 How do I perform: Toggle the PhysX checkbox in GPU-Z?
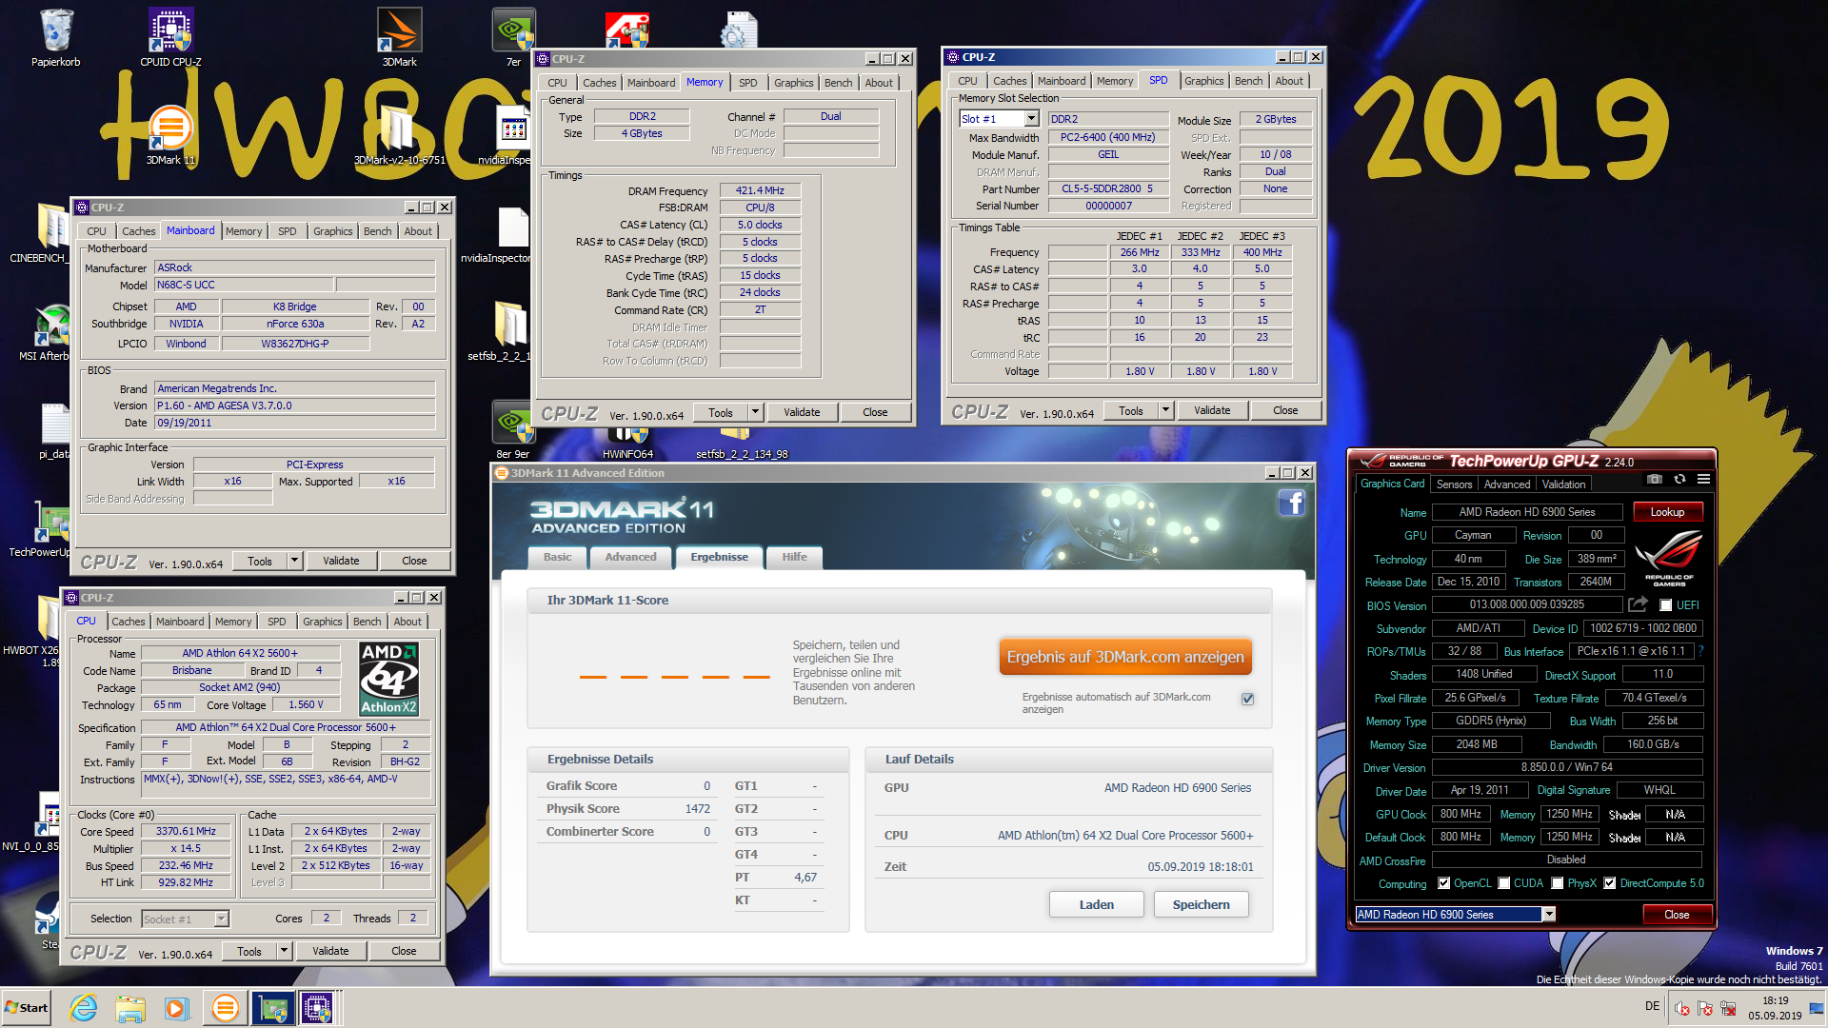[1557, 883]
